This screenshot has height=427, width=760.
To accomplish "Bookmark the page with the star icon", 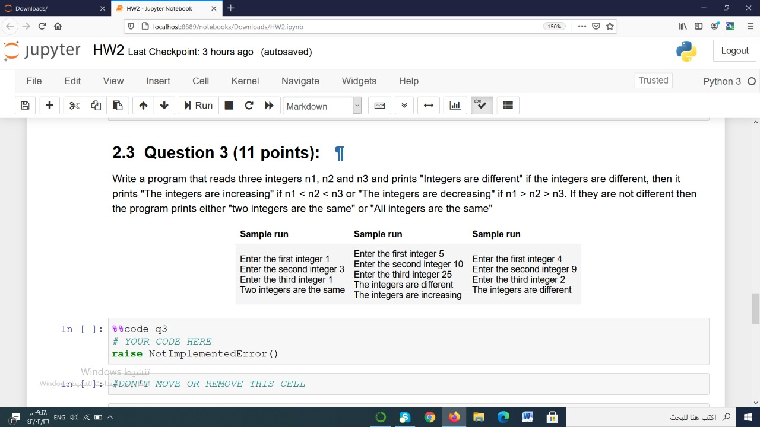I will [610, 26].
